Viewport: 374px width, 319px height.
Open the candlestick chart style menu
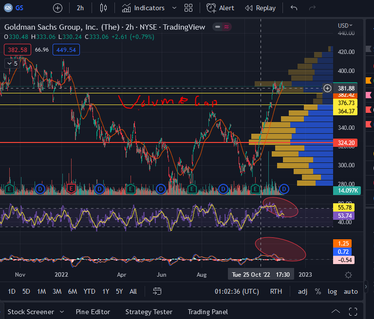click(103, 8)
